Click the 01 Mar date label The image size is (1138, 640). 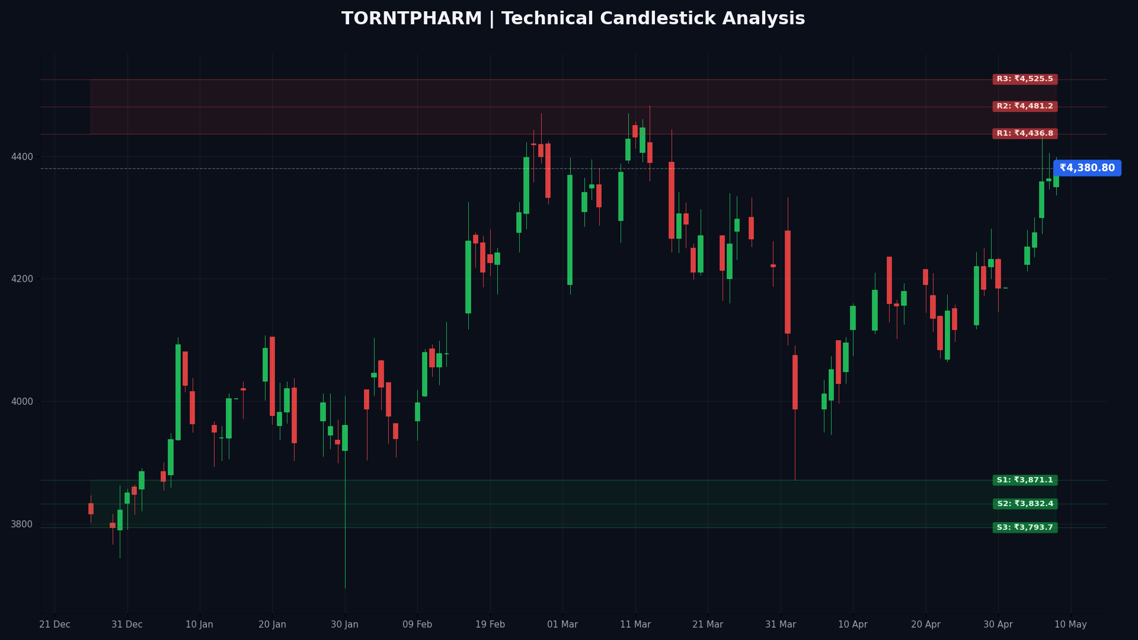pyautogui.click(x=562, y=625)
